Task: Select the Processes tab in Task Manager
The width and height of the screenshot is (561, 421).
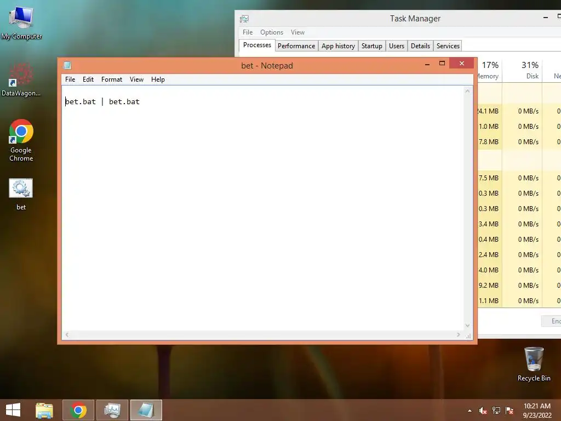Action: (257, 45)
